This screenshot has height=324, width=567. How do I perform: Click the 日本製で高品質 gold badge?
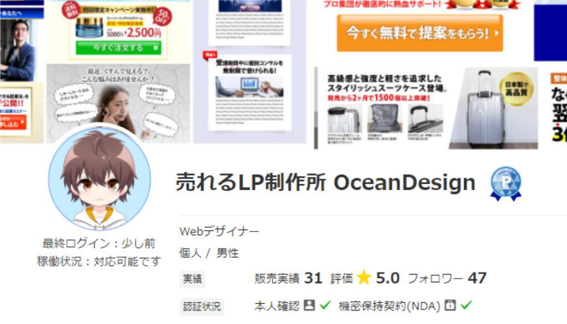pyautogui.click(x=517, y=88)
